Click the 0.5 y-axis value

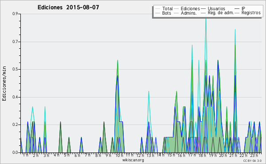(15, 69)
